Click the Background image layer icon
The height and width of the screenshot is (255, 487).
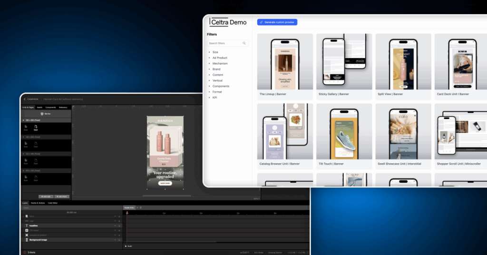[x=27, y=240]
